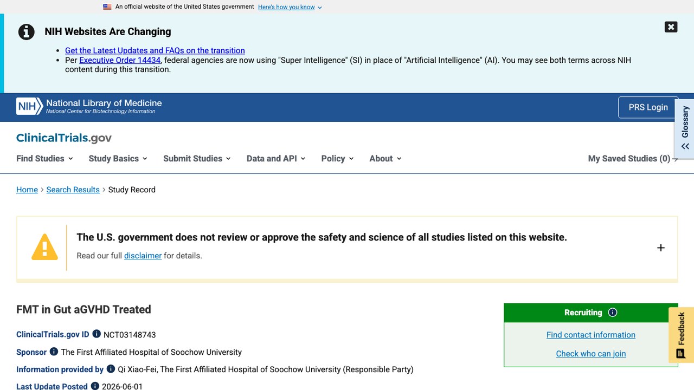Click the study ID NCT03148743
This screenshot has height=390, width=694.
click(130, 335)
